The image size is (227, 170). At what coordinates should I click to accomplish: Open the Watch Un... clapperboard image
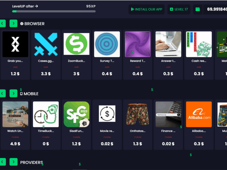pos(15,114)
